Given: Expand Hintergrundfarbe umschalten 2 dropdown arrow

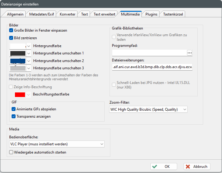Looking at the screenshot, I should 29,61.
